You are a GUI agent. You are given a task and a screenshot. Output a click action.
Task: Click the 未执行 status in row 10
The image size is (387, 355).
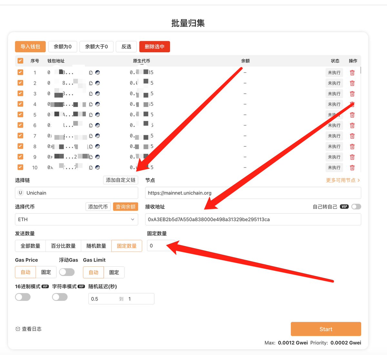[x=334, y=168]
